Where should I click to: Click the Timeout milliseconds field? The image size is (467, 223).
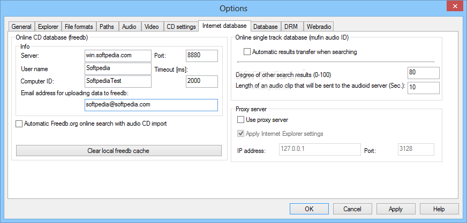(201, 81)
